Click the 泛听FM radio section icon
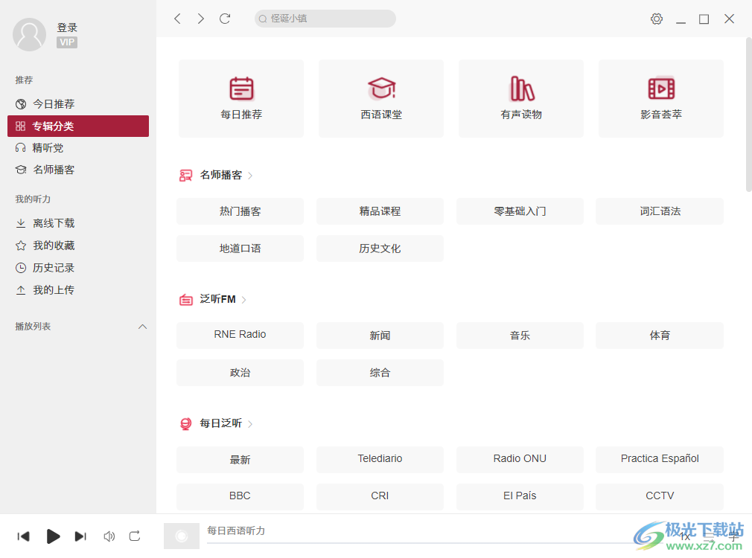 185,300
